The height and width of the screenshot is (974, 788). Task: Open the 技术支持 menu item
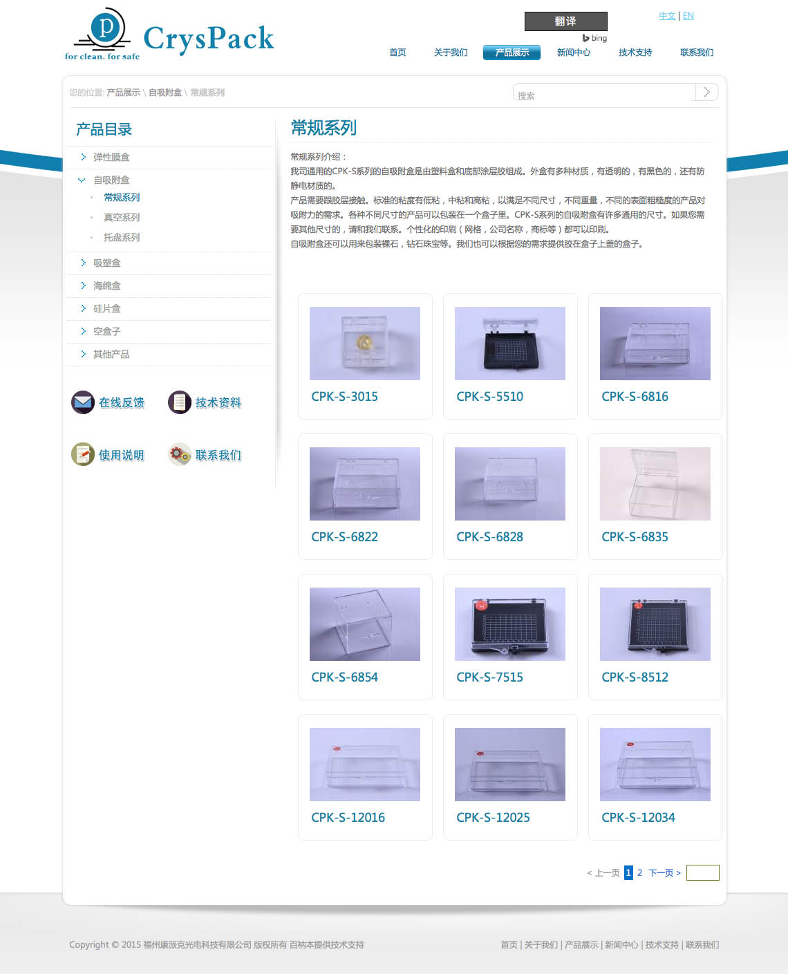(635, 53)
